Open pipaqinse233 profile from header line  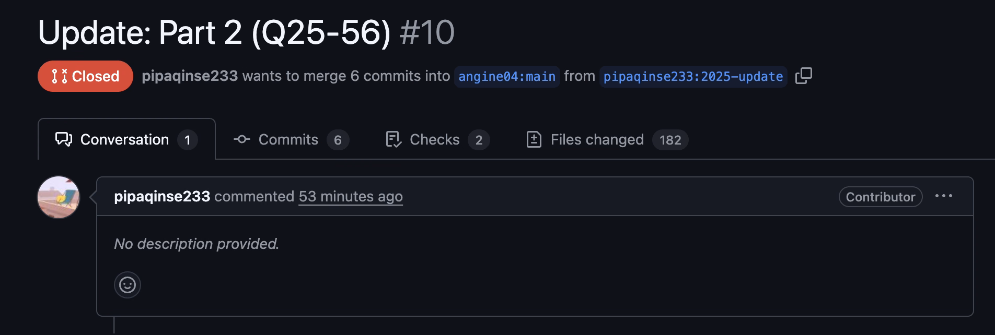pyautogui.click(x=190, y=76)
